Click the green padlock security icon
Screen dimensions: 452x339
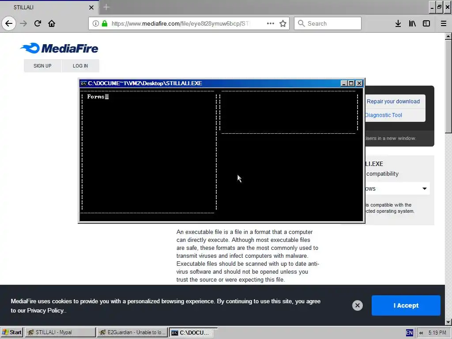(x=105, y=23)
